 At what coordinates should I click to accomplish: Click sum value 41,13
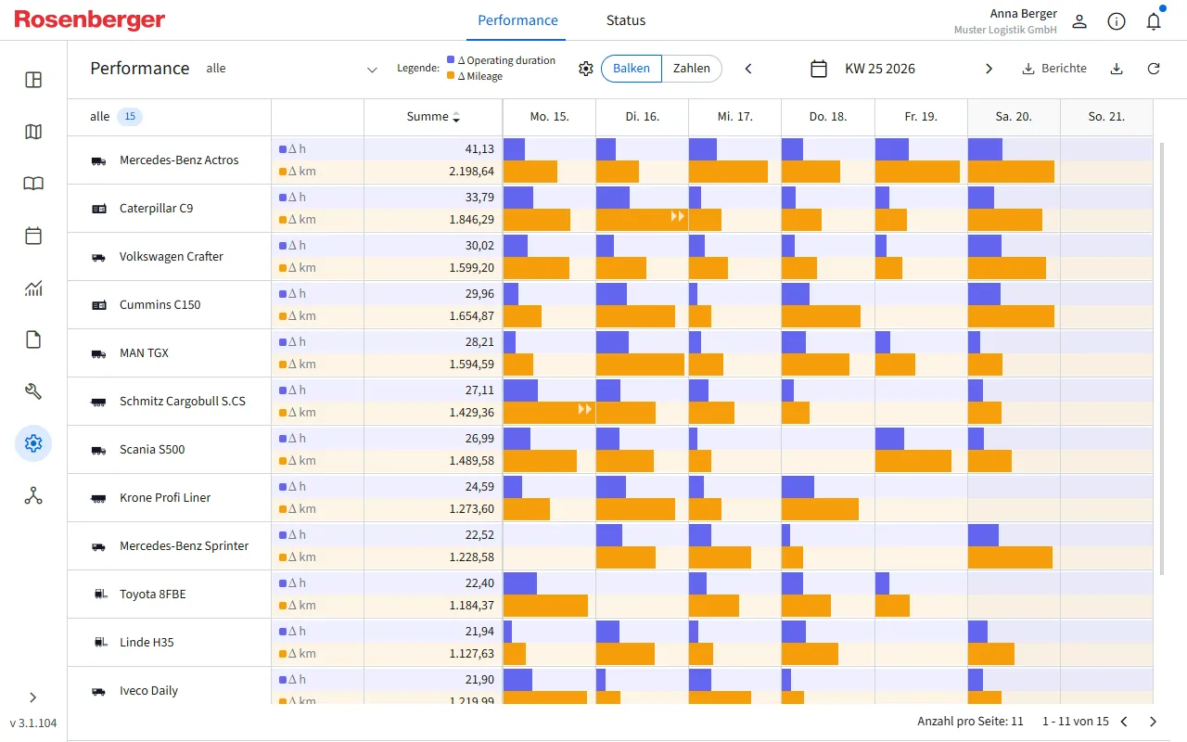point(479,149)
